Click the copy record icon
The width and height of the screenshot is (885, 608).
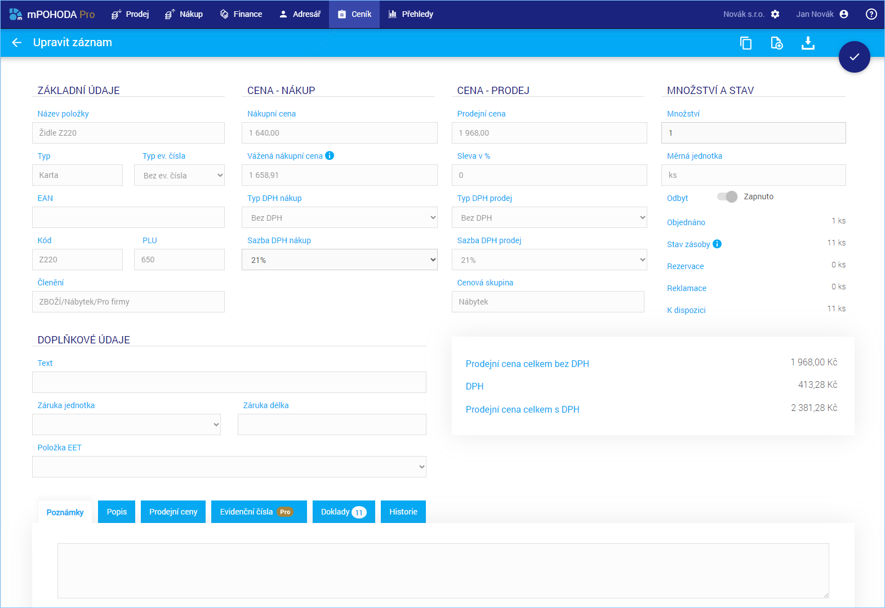pos(746,43)
